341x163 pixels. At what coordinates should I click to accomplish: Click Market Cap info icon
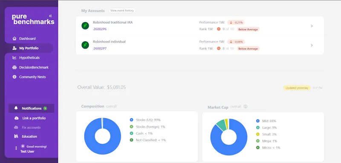coord(246,106)
